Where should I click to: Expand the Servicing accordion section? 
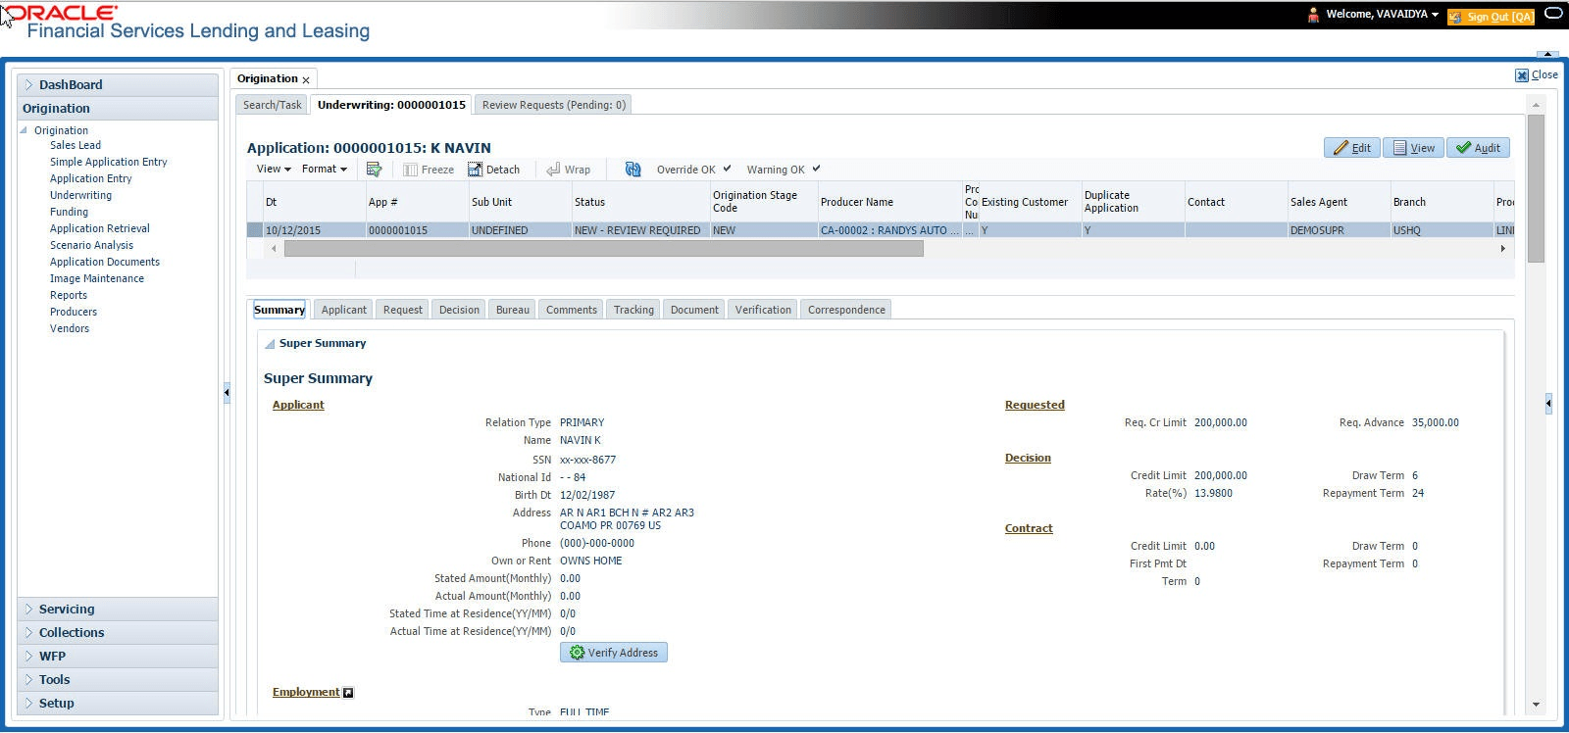118,610
